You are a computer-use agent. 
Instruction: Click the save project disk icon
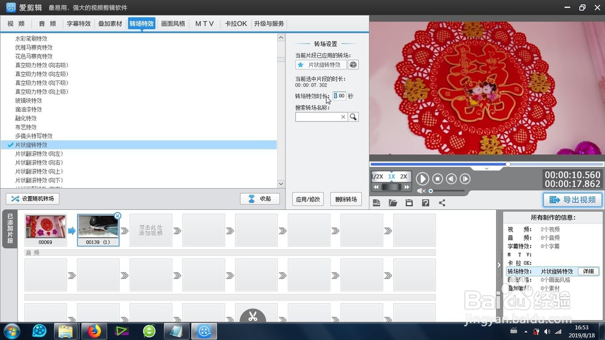[x=409, y=203]
